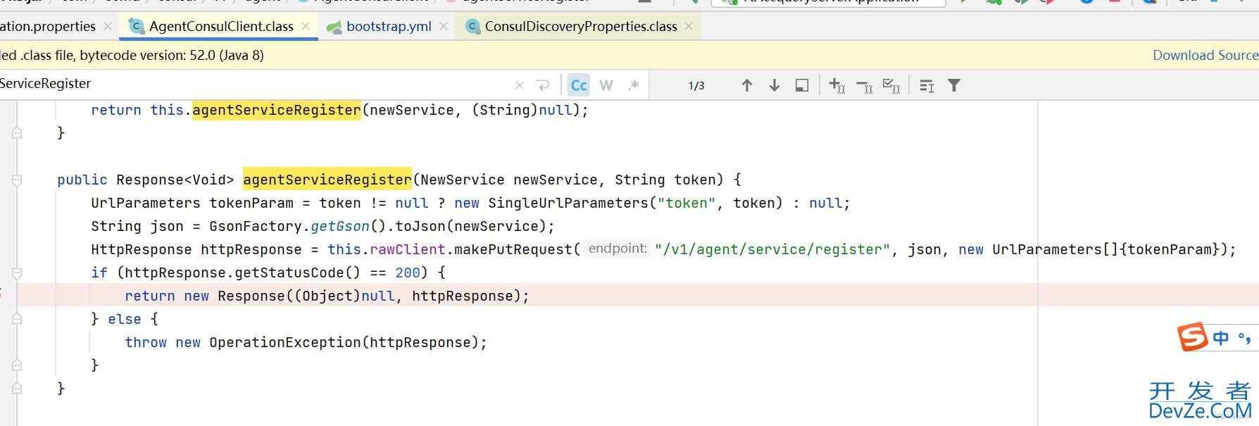Collapse the agentServiceRegister method fold marker
Viewport: 1259px width, 426px height.
pos(17,180)
